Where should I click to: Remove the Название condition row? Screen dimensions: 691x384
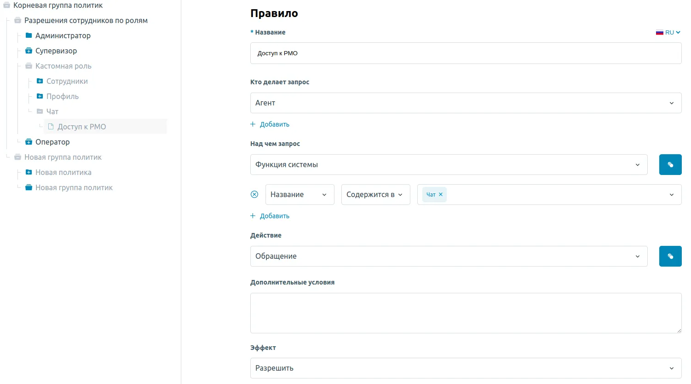(254, 195)
